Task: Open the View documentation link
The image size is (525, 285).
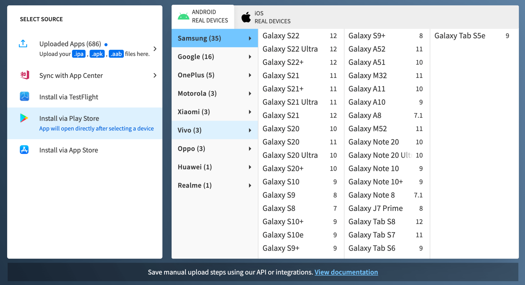Action: click(346, 272)
